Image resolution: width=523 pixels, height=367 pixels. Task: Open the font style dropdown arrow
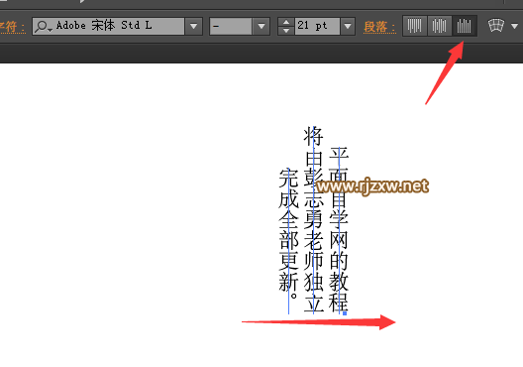(x=261, y=26)
